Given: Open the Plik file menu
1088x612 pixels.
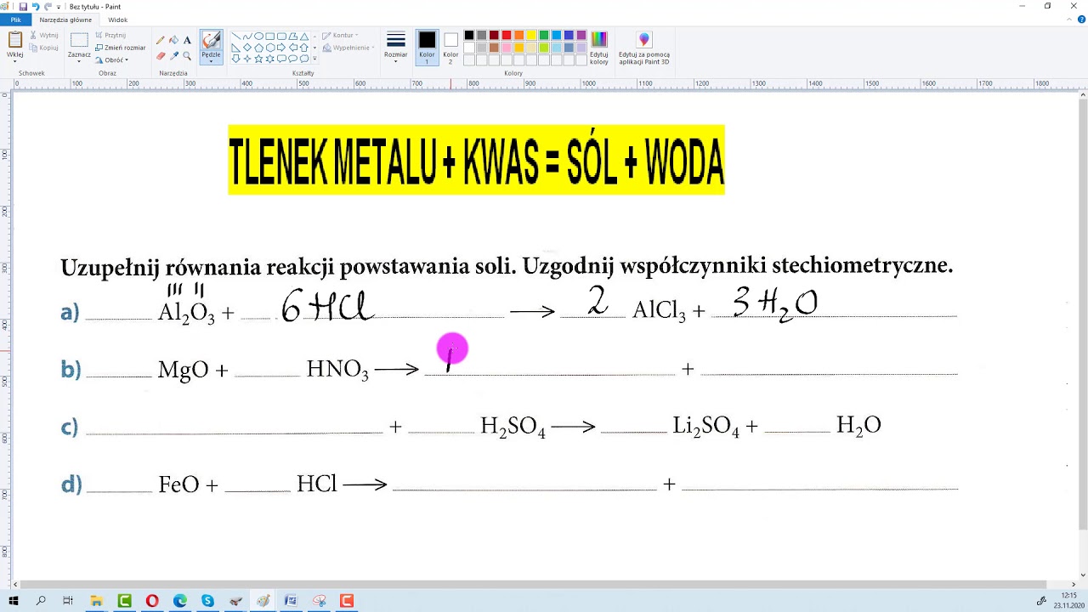Looking at the screenshot, I should [x=15, y=20].
